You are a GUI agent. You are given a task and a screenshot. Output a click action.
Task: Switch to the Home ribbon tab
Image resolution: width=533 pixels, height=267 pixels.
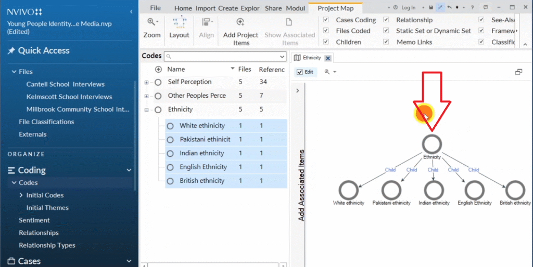point(183,8)
